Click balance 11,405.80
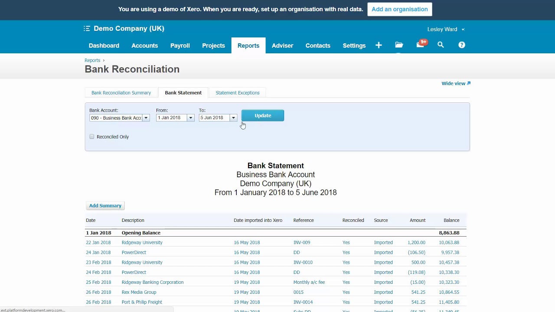 pyautogui.click(x=449, y=302)
